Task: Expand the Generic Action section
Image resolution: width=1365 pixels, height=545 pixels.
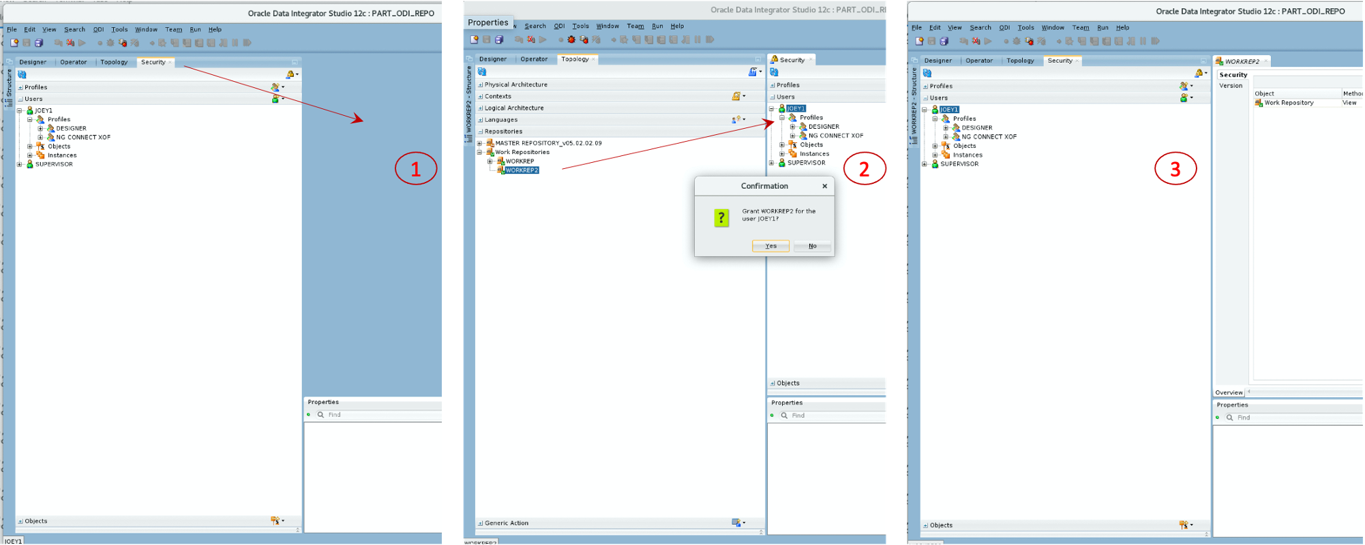Action: (481, 523)
